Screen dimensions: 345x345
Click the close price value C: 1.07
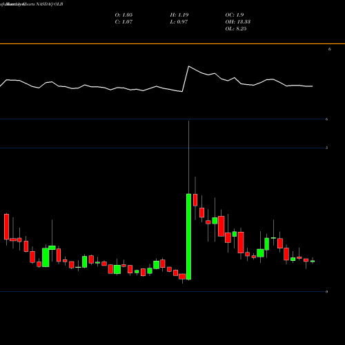tap(124, 22)
